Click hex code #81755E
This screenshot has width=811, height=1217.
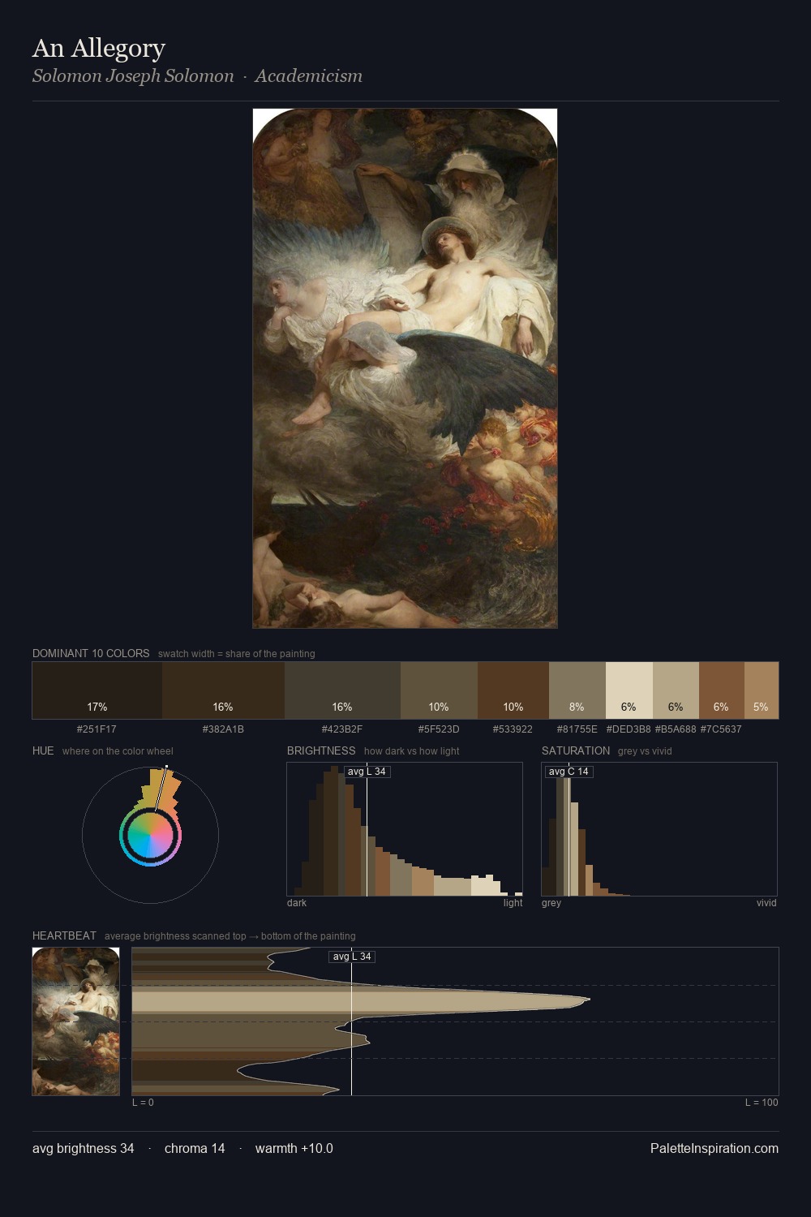point(577,729)
